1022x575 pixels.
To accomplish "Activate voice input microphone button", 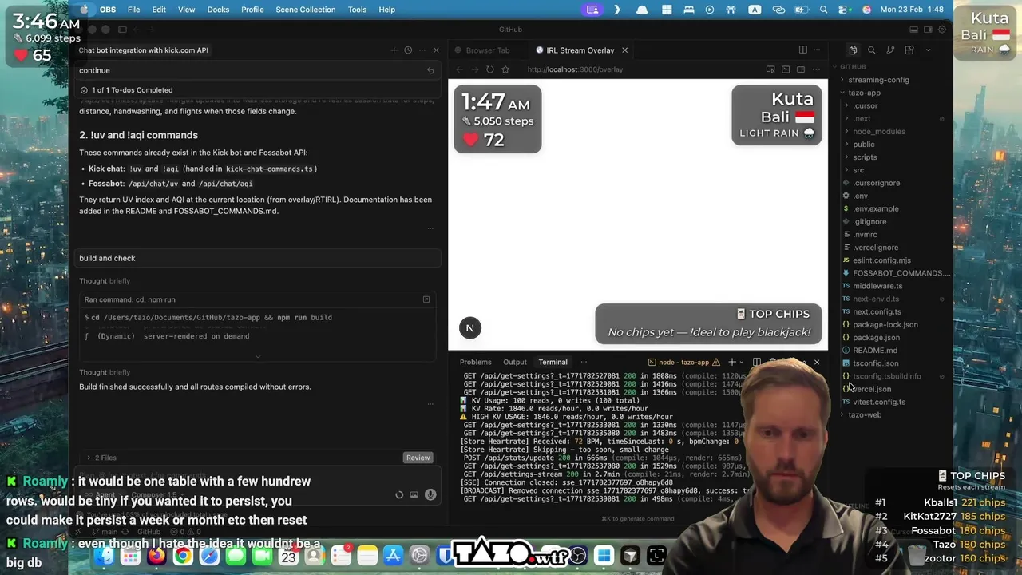I will click(x=430, y=494).
